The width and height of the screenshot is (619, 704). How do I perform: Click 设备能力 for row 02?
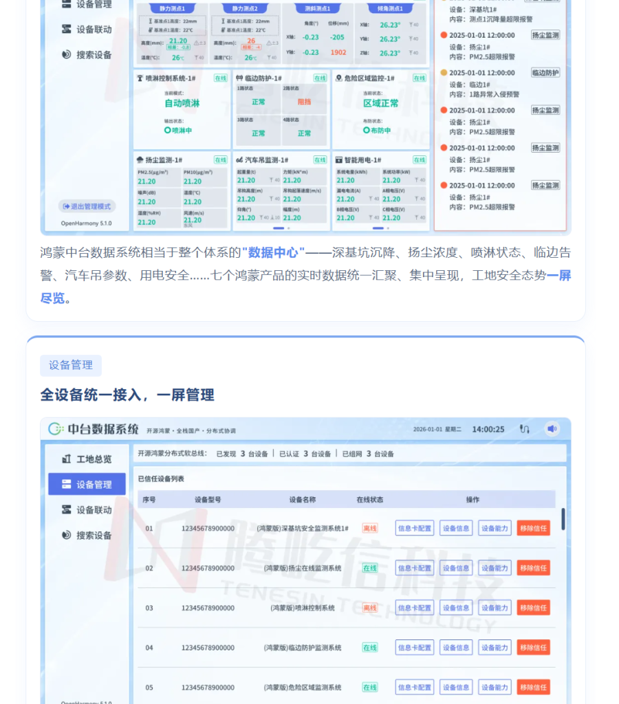click(495, 569)
